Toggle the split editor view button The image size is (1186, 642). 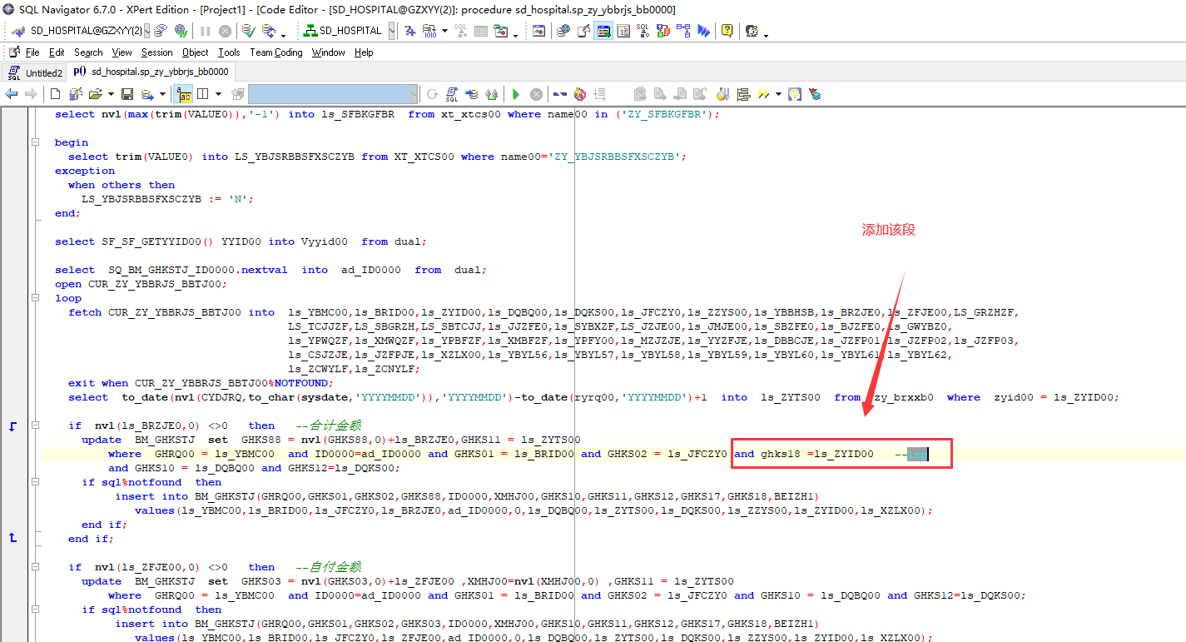click(202, 94)
